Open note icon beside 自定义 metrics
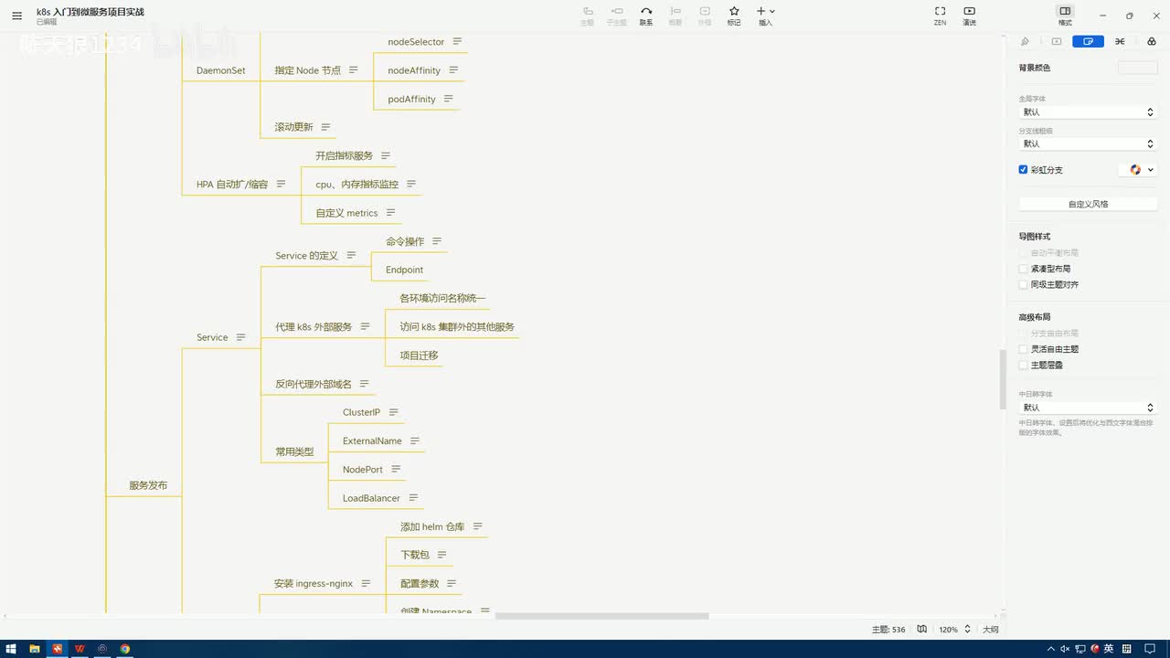 pyautogui.click(x=390, y=213)
